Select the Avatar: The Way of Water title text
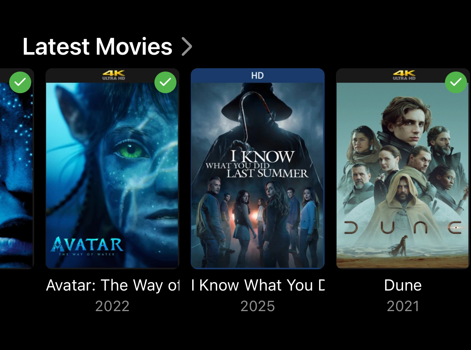 113,285
